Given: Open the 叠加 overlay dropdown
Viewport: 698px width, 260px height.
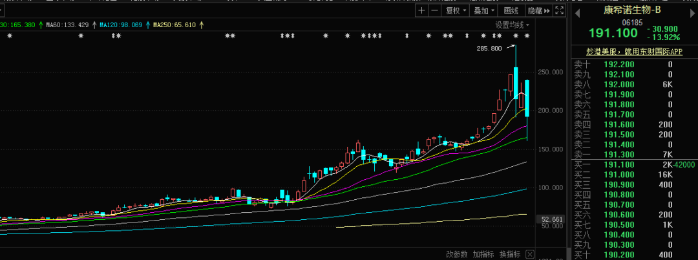Looking at the screenshot, I should [x=483, y=10].
